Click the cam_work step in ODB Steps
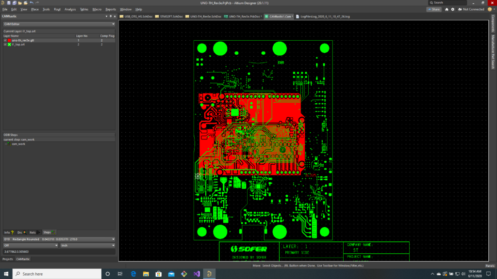This screenshot has height=279, width=497. pyautogui.click(x=18, y=144)
